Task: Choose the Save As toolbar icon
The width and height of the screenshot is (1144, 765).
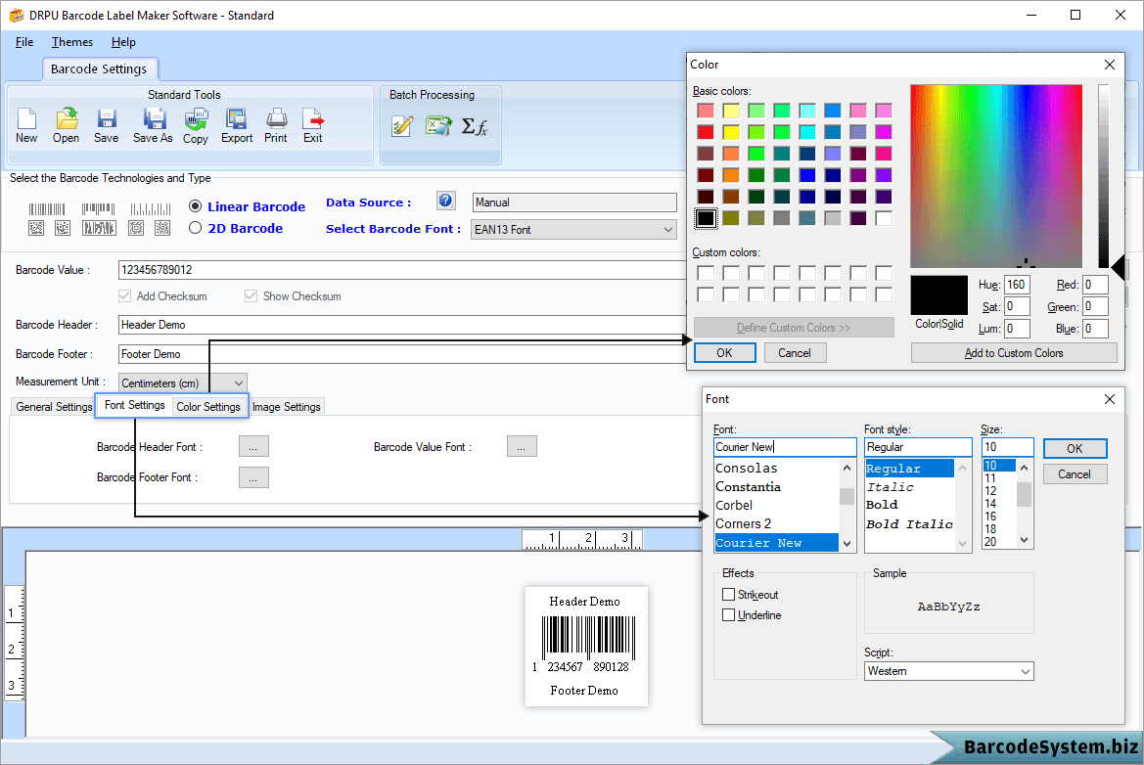Action: 153,125
